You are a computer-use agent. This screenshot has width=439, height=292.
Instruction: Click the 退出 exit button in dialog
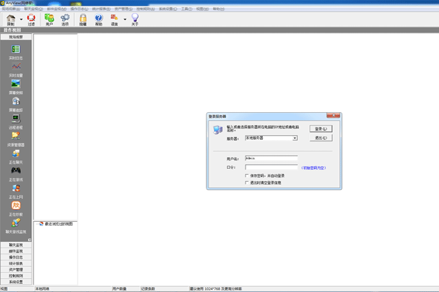321,138
